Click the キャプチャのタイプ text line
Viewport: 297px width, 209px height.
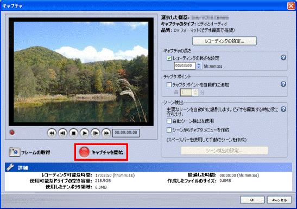click(x=194, y=24)
